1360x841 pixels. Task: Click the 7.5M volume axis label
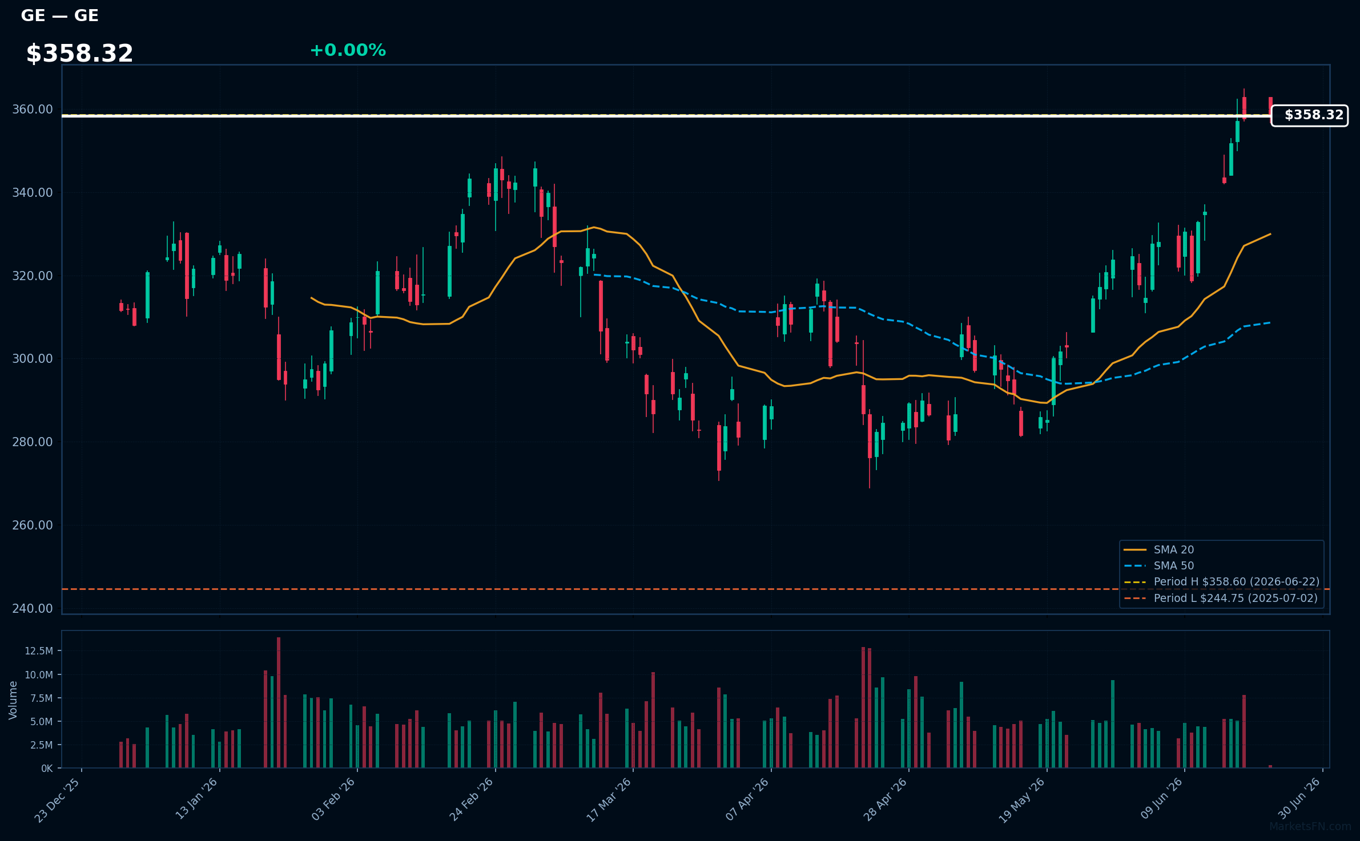coord(42,698)
